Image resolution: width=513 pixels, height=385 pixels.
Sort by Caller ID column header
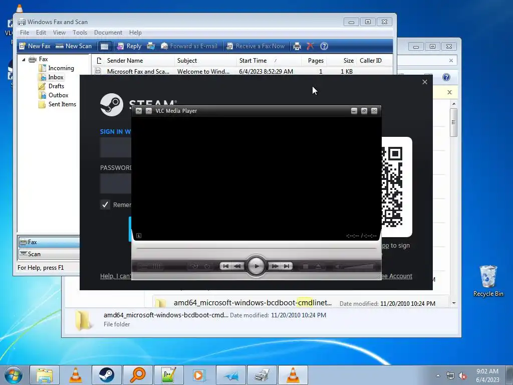[x=371, y=61]
